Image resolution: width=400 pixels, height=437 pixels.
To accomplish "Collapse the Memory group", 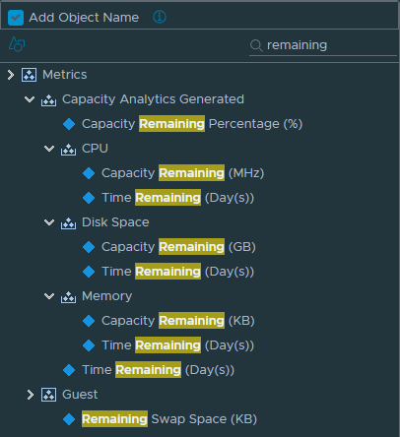I will [49, 296].
